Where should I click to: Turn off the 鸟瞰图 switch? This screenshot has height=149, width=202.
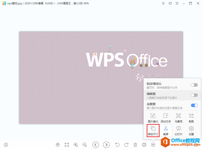[194, 105]
